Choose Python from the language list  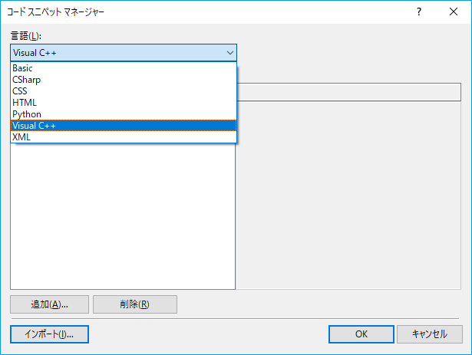coord(124,114)
